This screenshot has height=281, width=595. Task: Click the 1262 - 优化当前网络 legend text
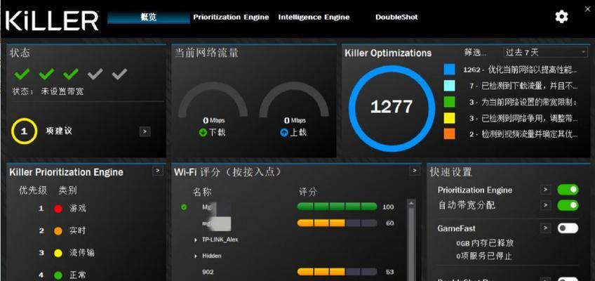click(520, 70)
